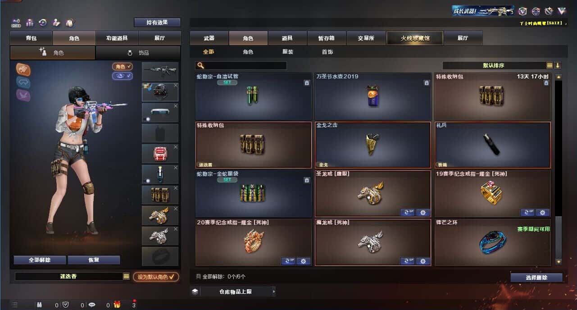This screenshot has height=310, width=577.
Task: Toggle the 角色 checkmark pill
Action: pyautogui.click(x=123, y=67)
